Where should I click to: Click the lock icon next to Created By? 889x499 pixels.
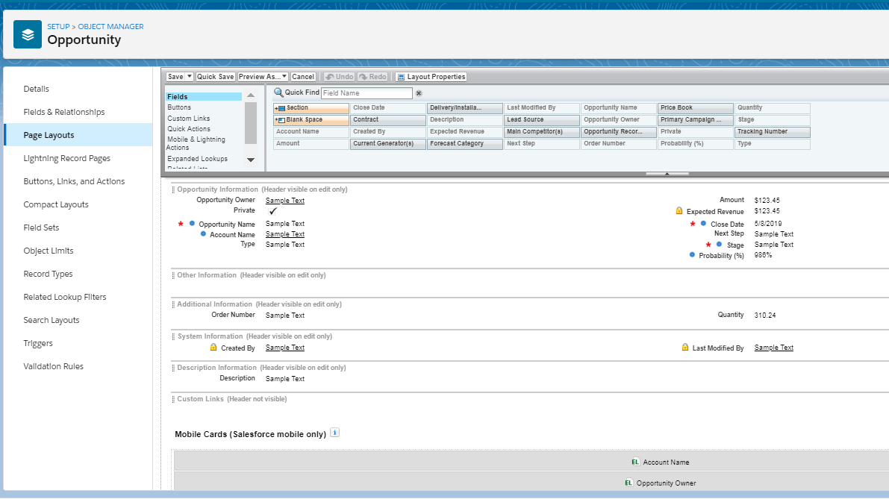click(213, 348)
